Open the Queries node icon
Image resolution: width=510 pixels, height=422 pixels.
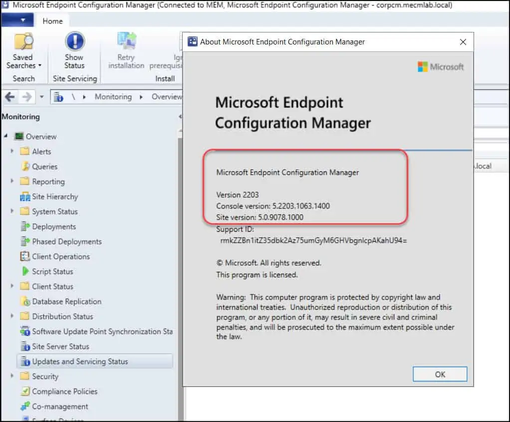pyautogui.click(x=25, y=166)
